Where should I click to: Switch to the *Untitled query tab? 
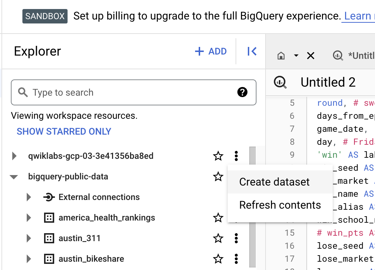pyautogui.click(x=354, y=56)
